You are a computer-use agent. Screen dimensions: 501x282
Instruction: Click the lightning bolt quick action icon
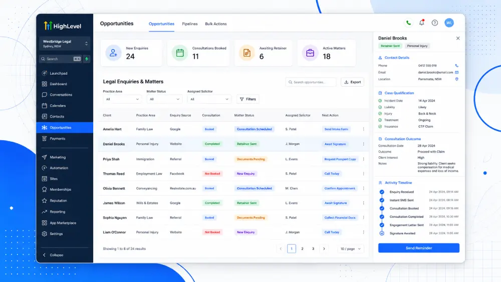tap(87, 59)
